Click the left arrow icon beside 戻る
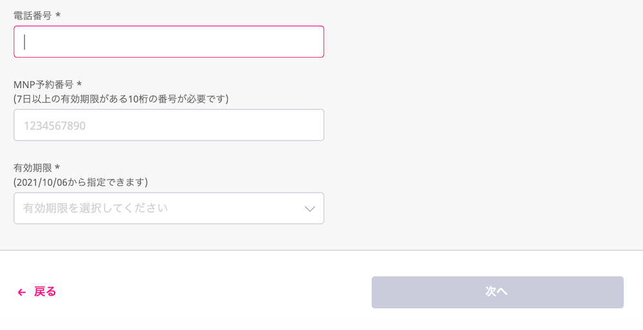Viewport: 643px width, 330px height. pyautogui.click(x=22, y=292)
